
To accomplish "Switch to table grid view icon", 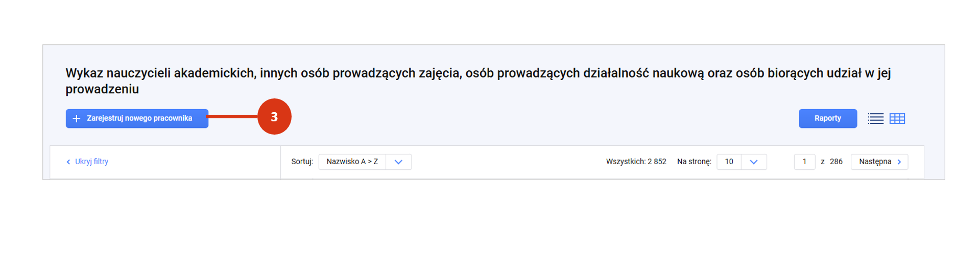I will (x=897, y=119).
